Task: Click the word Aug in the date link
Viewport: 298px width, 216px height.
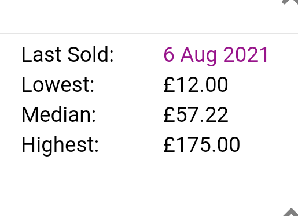Action: [198, 56]
